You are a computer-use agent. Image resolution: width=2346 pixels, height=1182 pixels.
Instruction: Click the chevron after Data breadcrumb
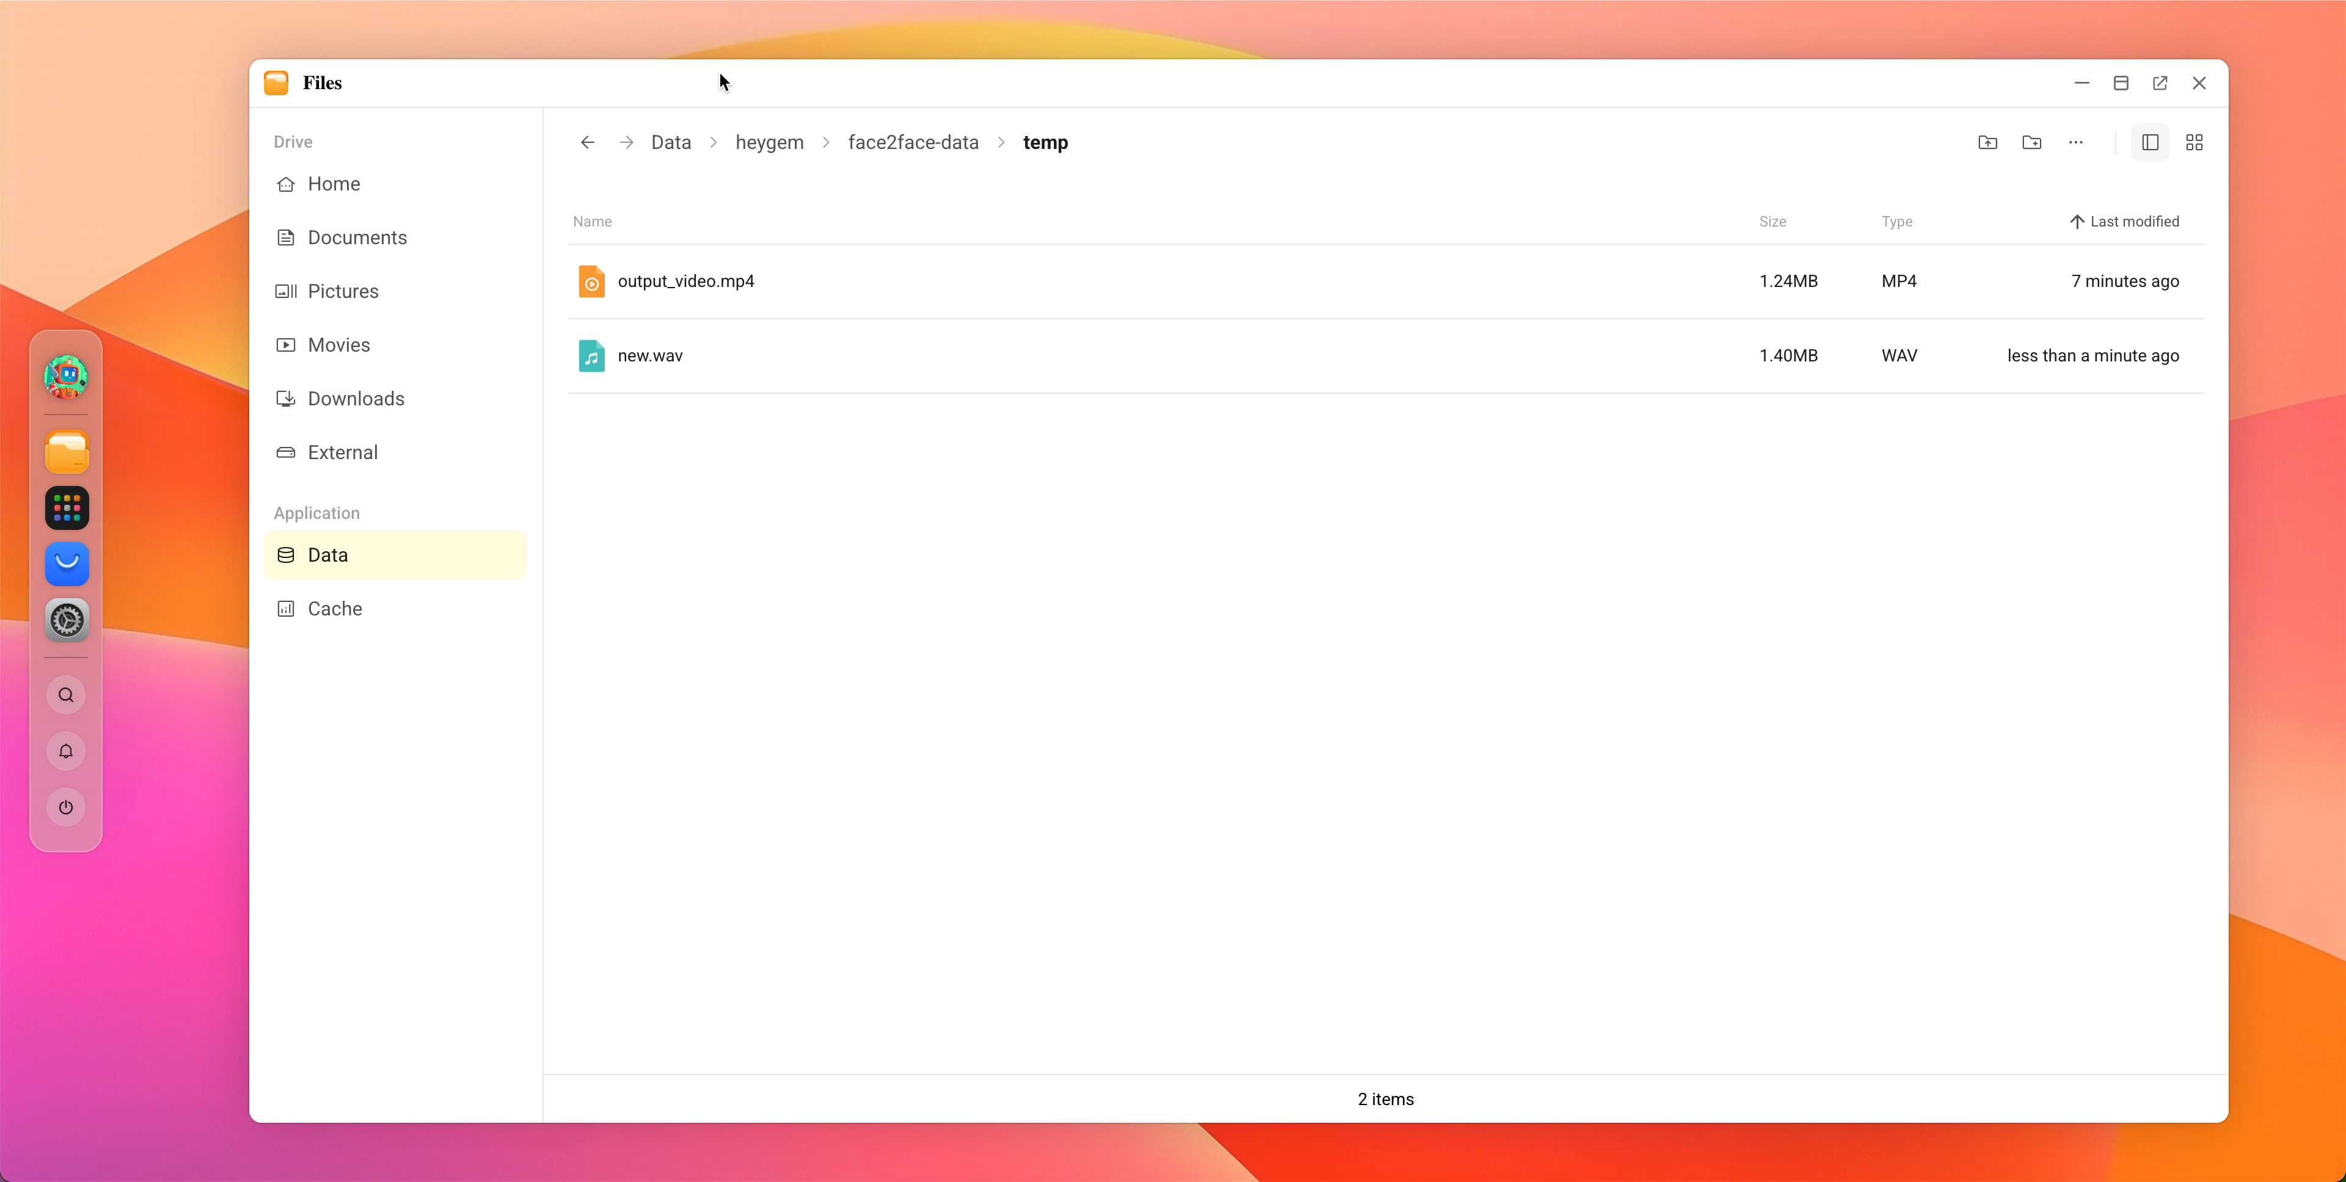pos(714,142)
